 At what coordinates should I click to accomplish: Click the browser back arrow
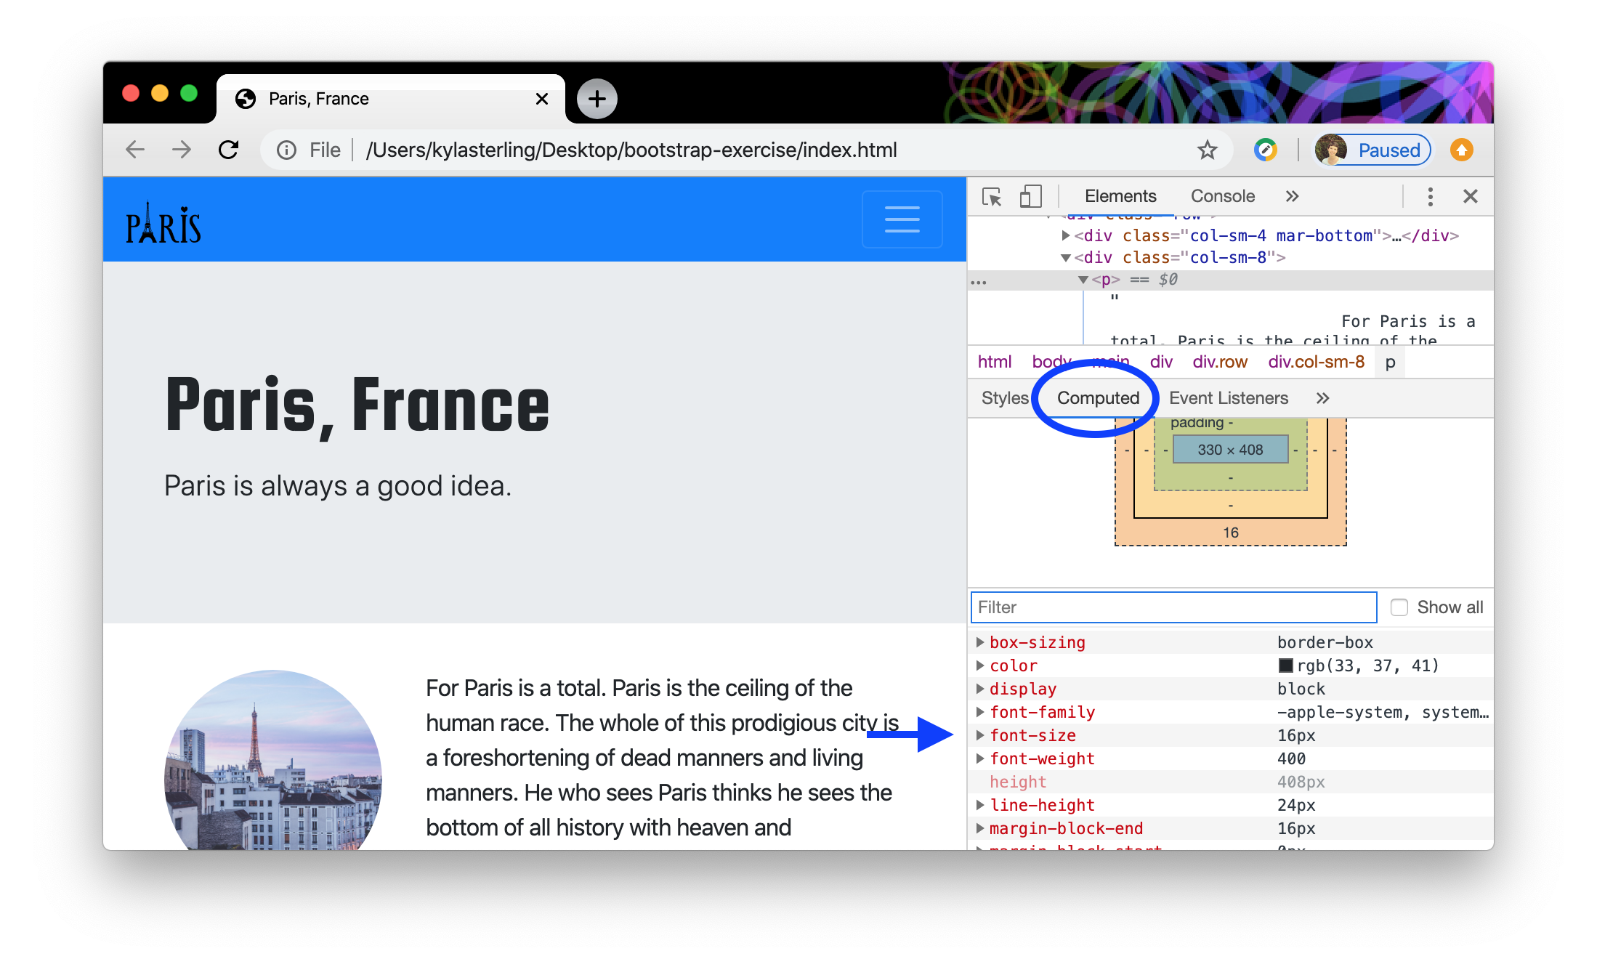click(134, 149)
